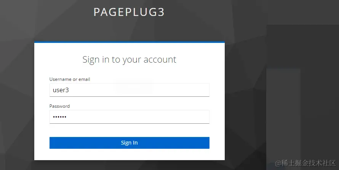The image size is (339, 170).
Task: Click the "Sign in to your account" heading
Action: [129, 60]
